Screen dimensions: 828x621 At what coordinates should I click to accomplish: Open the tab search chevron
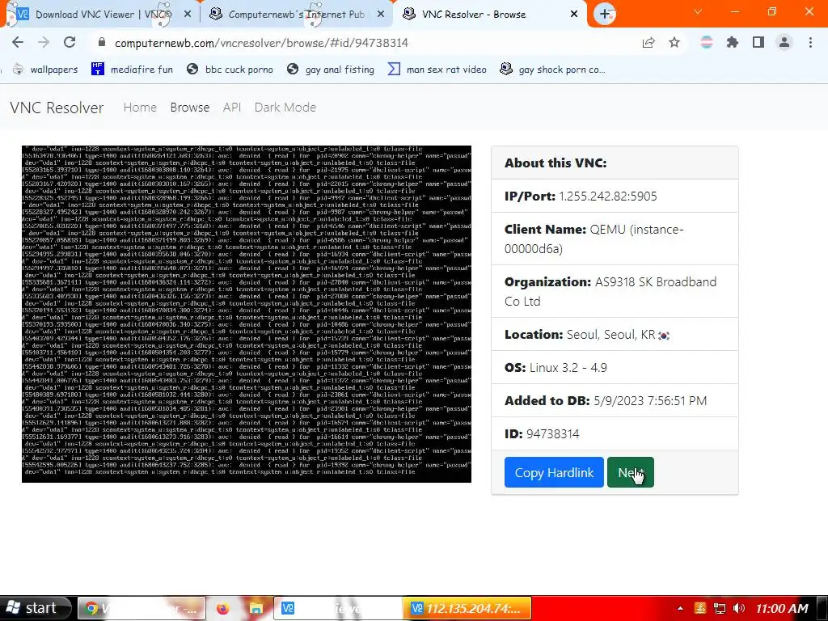coord(698,11)
